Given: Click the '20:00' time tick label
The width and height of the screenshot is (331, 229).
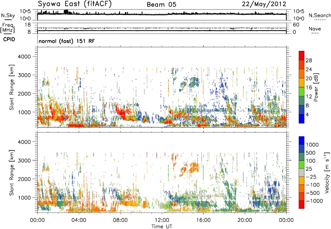Looking at the screenshot, I should (x=245, y=220).
